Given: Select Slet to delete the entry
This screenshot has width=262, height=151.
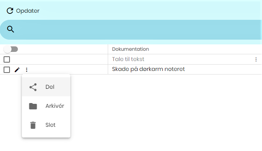Looking at the screenshot, I should 46,125.
